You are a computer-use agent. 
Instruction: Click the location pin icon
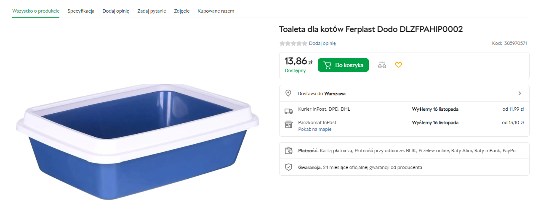pos(288,93)
